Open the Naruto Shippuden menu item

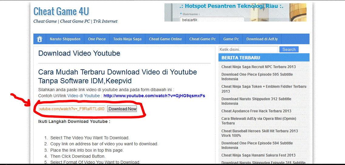tap(65, 39)
